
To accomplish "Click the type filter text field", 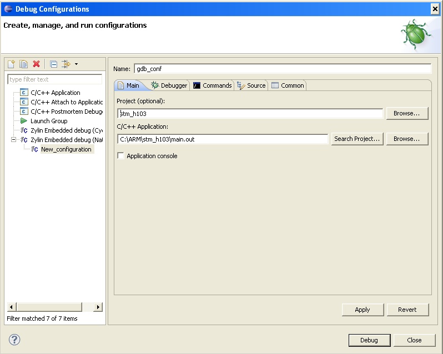I will tap(54, 79).
